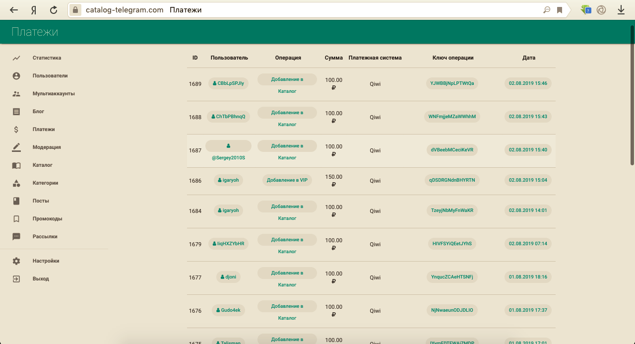Click the Добавление в VIP operation badge
This screenshot has width=635, height=344.
[x=287, y=180]
